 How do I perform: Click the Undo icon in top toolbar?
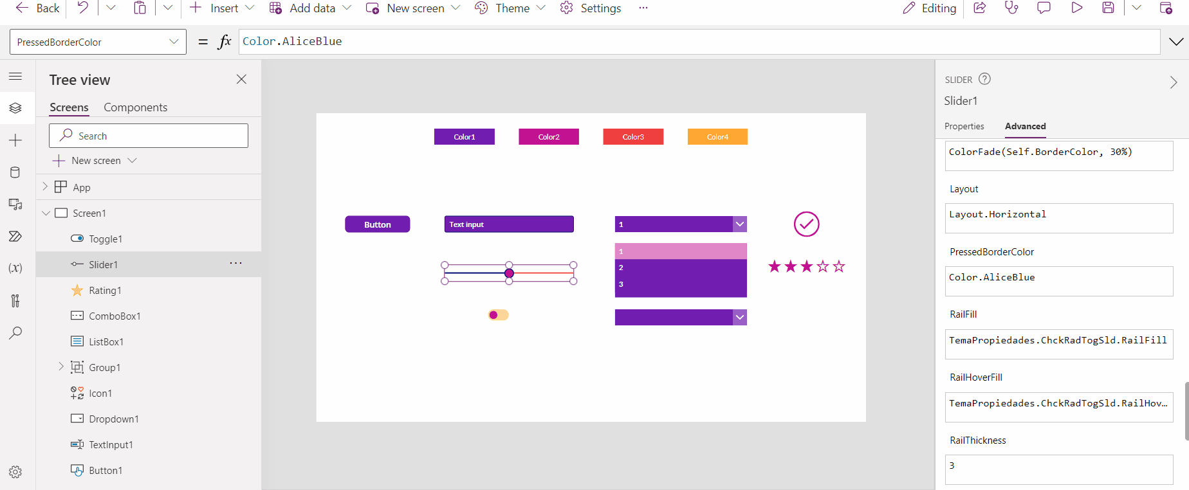[83, 8]
